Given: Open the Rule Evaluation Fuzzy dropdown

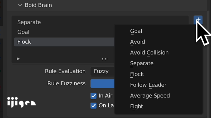Looking at the screenshot, I should coord(103,71).
